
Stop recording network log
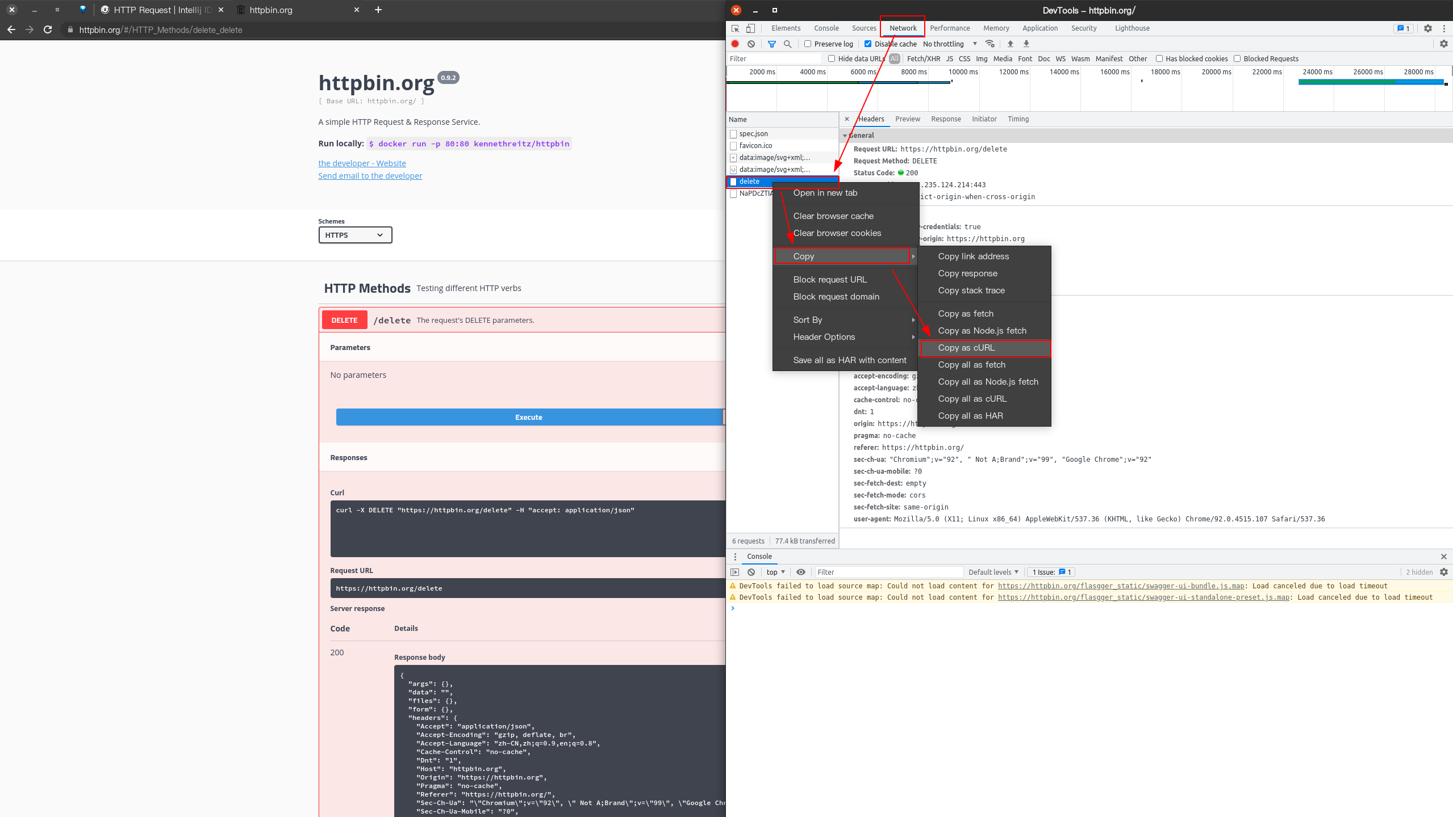735,44
